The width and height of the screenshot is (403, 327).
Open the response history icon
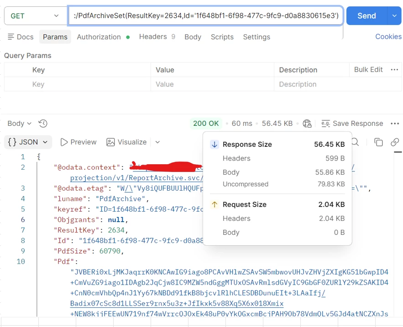[x=43, y=124]
